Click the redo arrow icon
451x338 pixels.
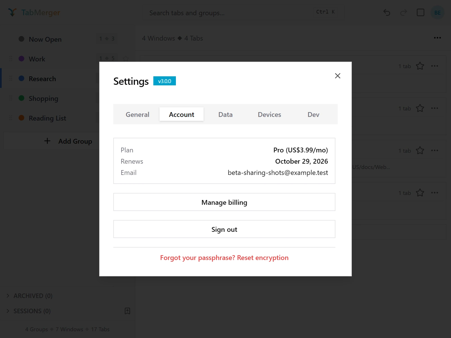click(404, 12)
